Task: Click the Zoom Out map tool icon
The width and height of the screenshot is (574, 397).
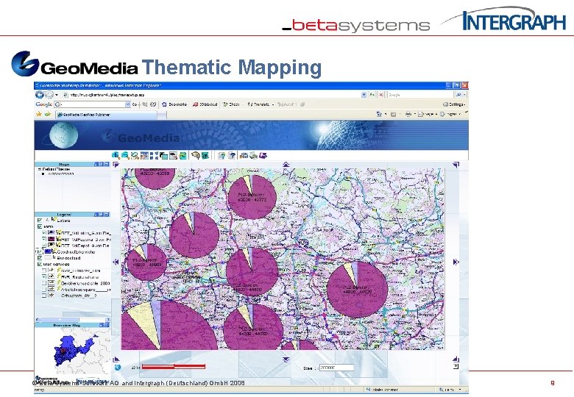Action: click(125, 156)
